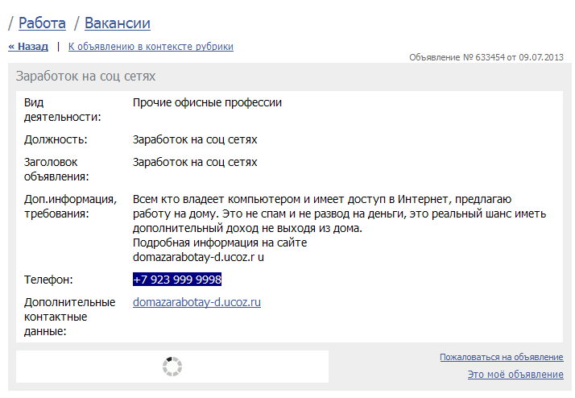Click the Доп.информация, требования: label
The width and height of the screenshot is (575, 398).
[x=70, y=206]
